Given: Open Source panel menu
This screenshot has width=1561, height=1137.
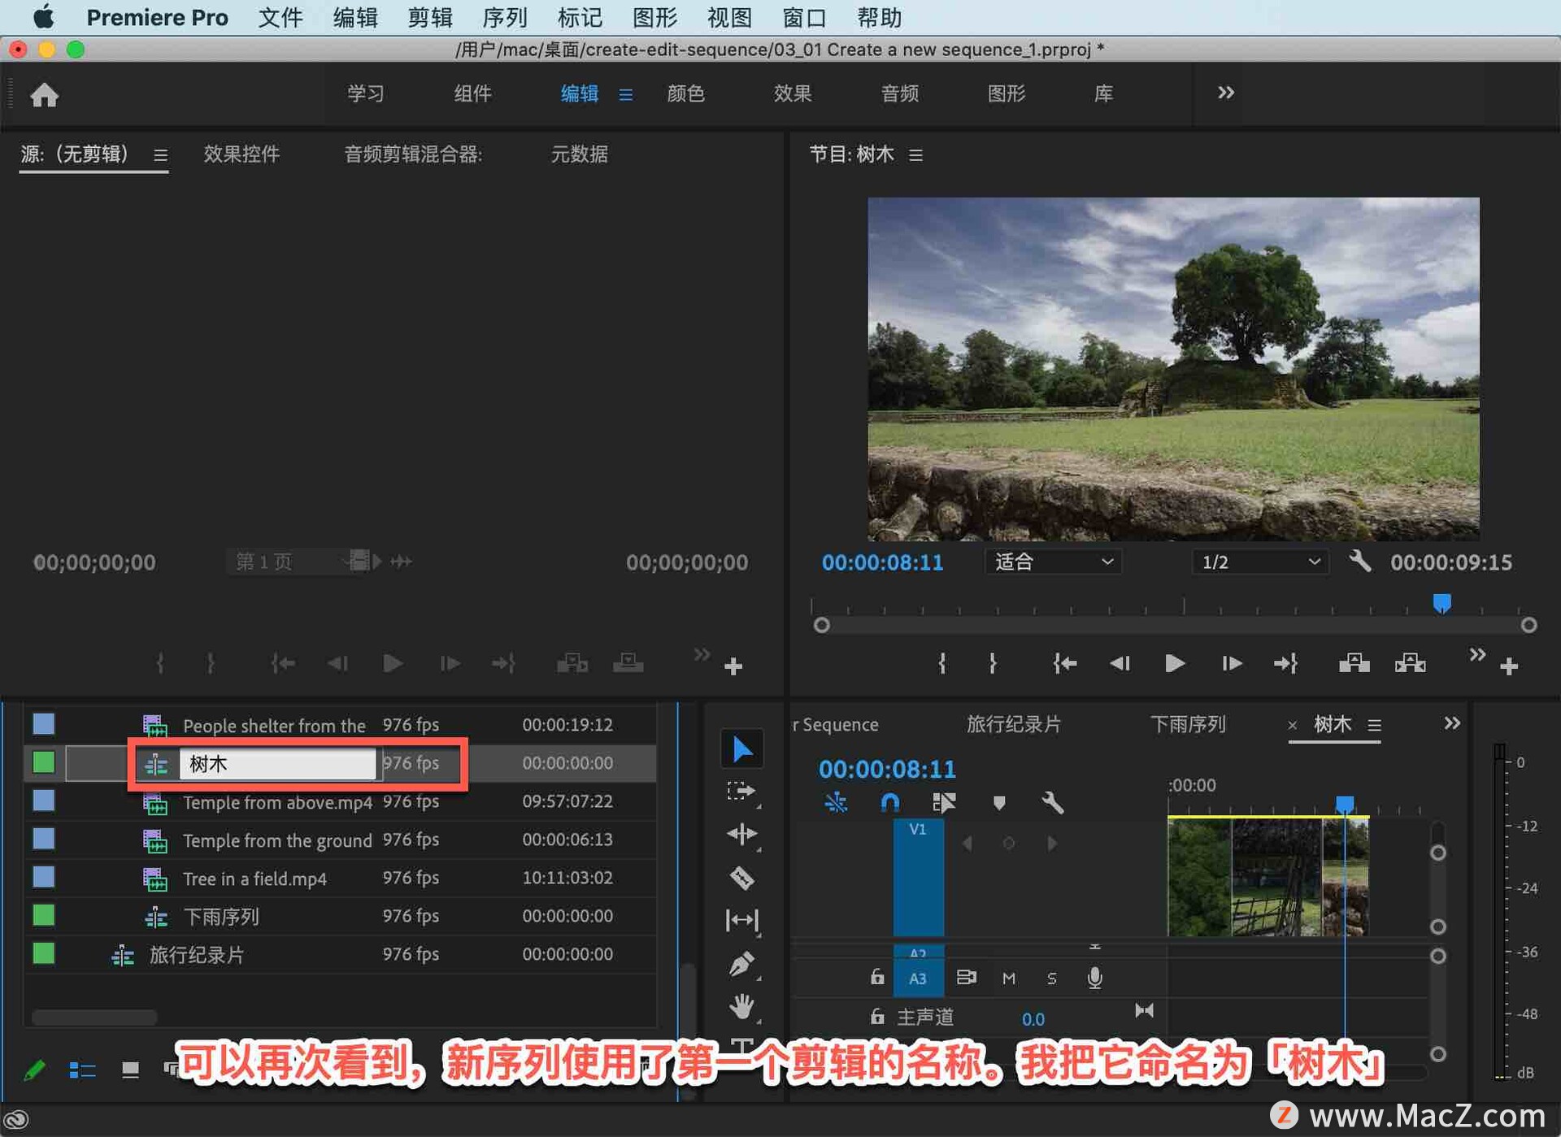Looking at the screenshot, I should pyautogui.click(x=160, y=154).
